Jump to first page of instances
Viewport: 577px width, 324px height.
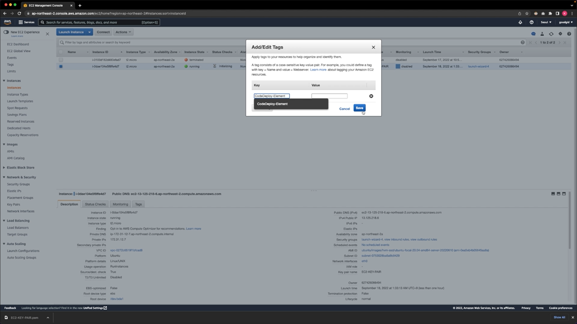click(x=530, y=43)
